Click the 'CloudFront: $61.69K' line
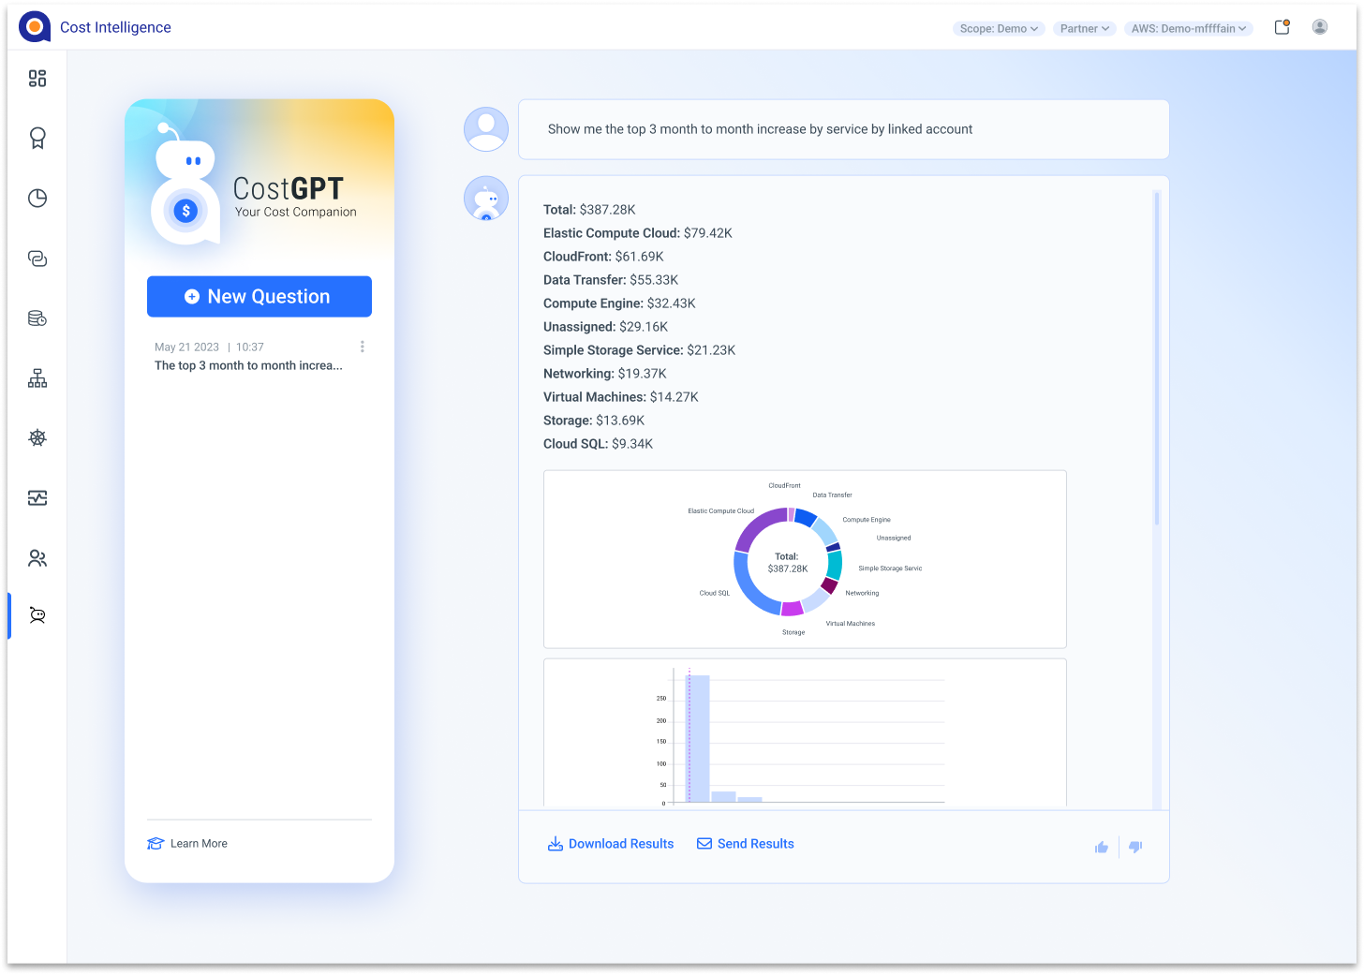Image resolution: width=1364 pixels, height=975 pixels. (603, 257)
